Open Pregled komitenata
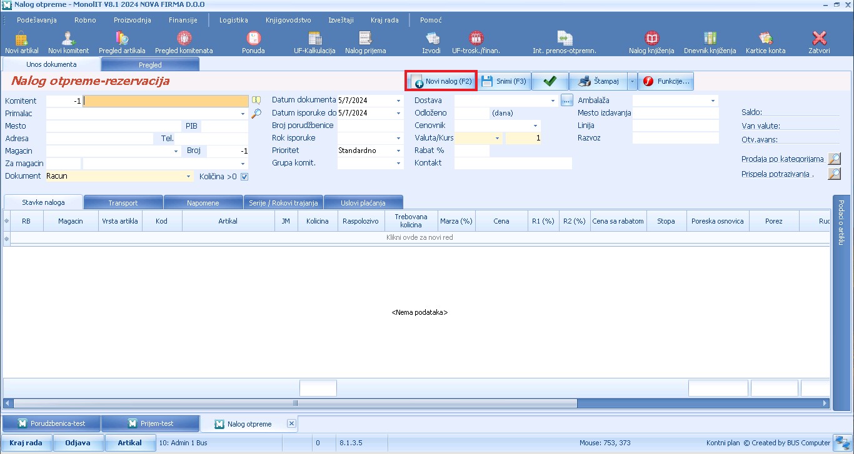 tap(184, 43)
